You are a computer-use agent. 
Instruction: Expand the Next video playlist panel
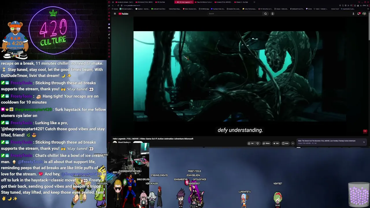click(x=364, y=142)
